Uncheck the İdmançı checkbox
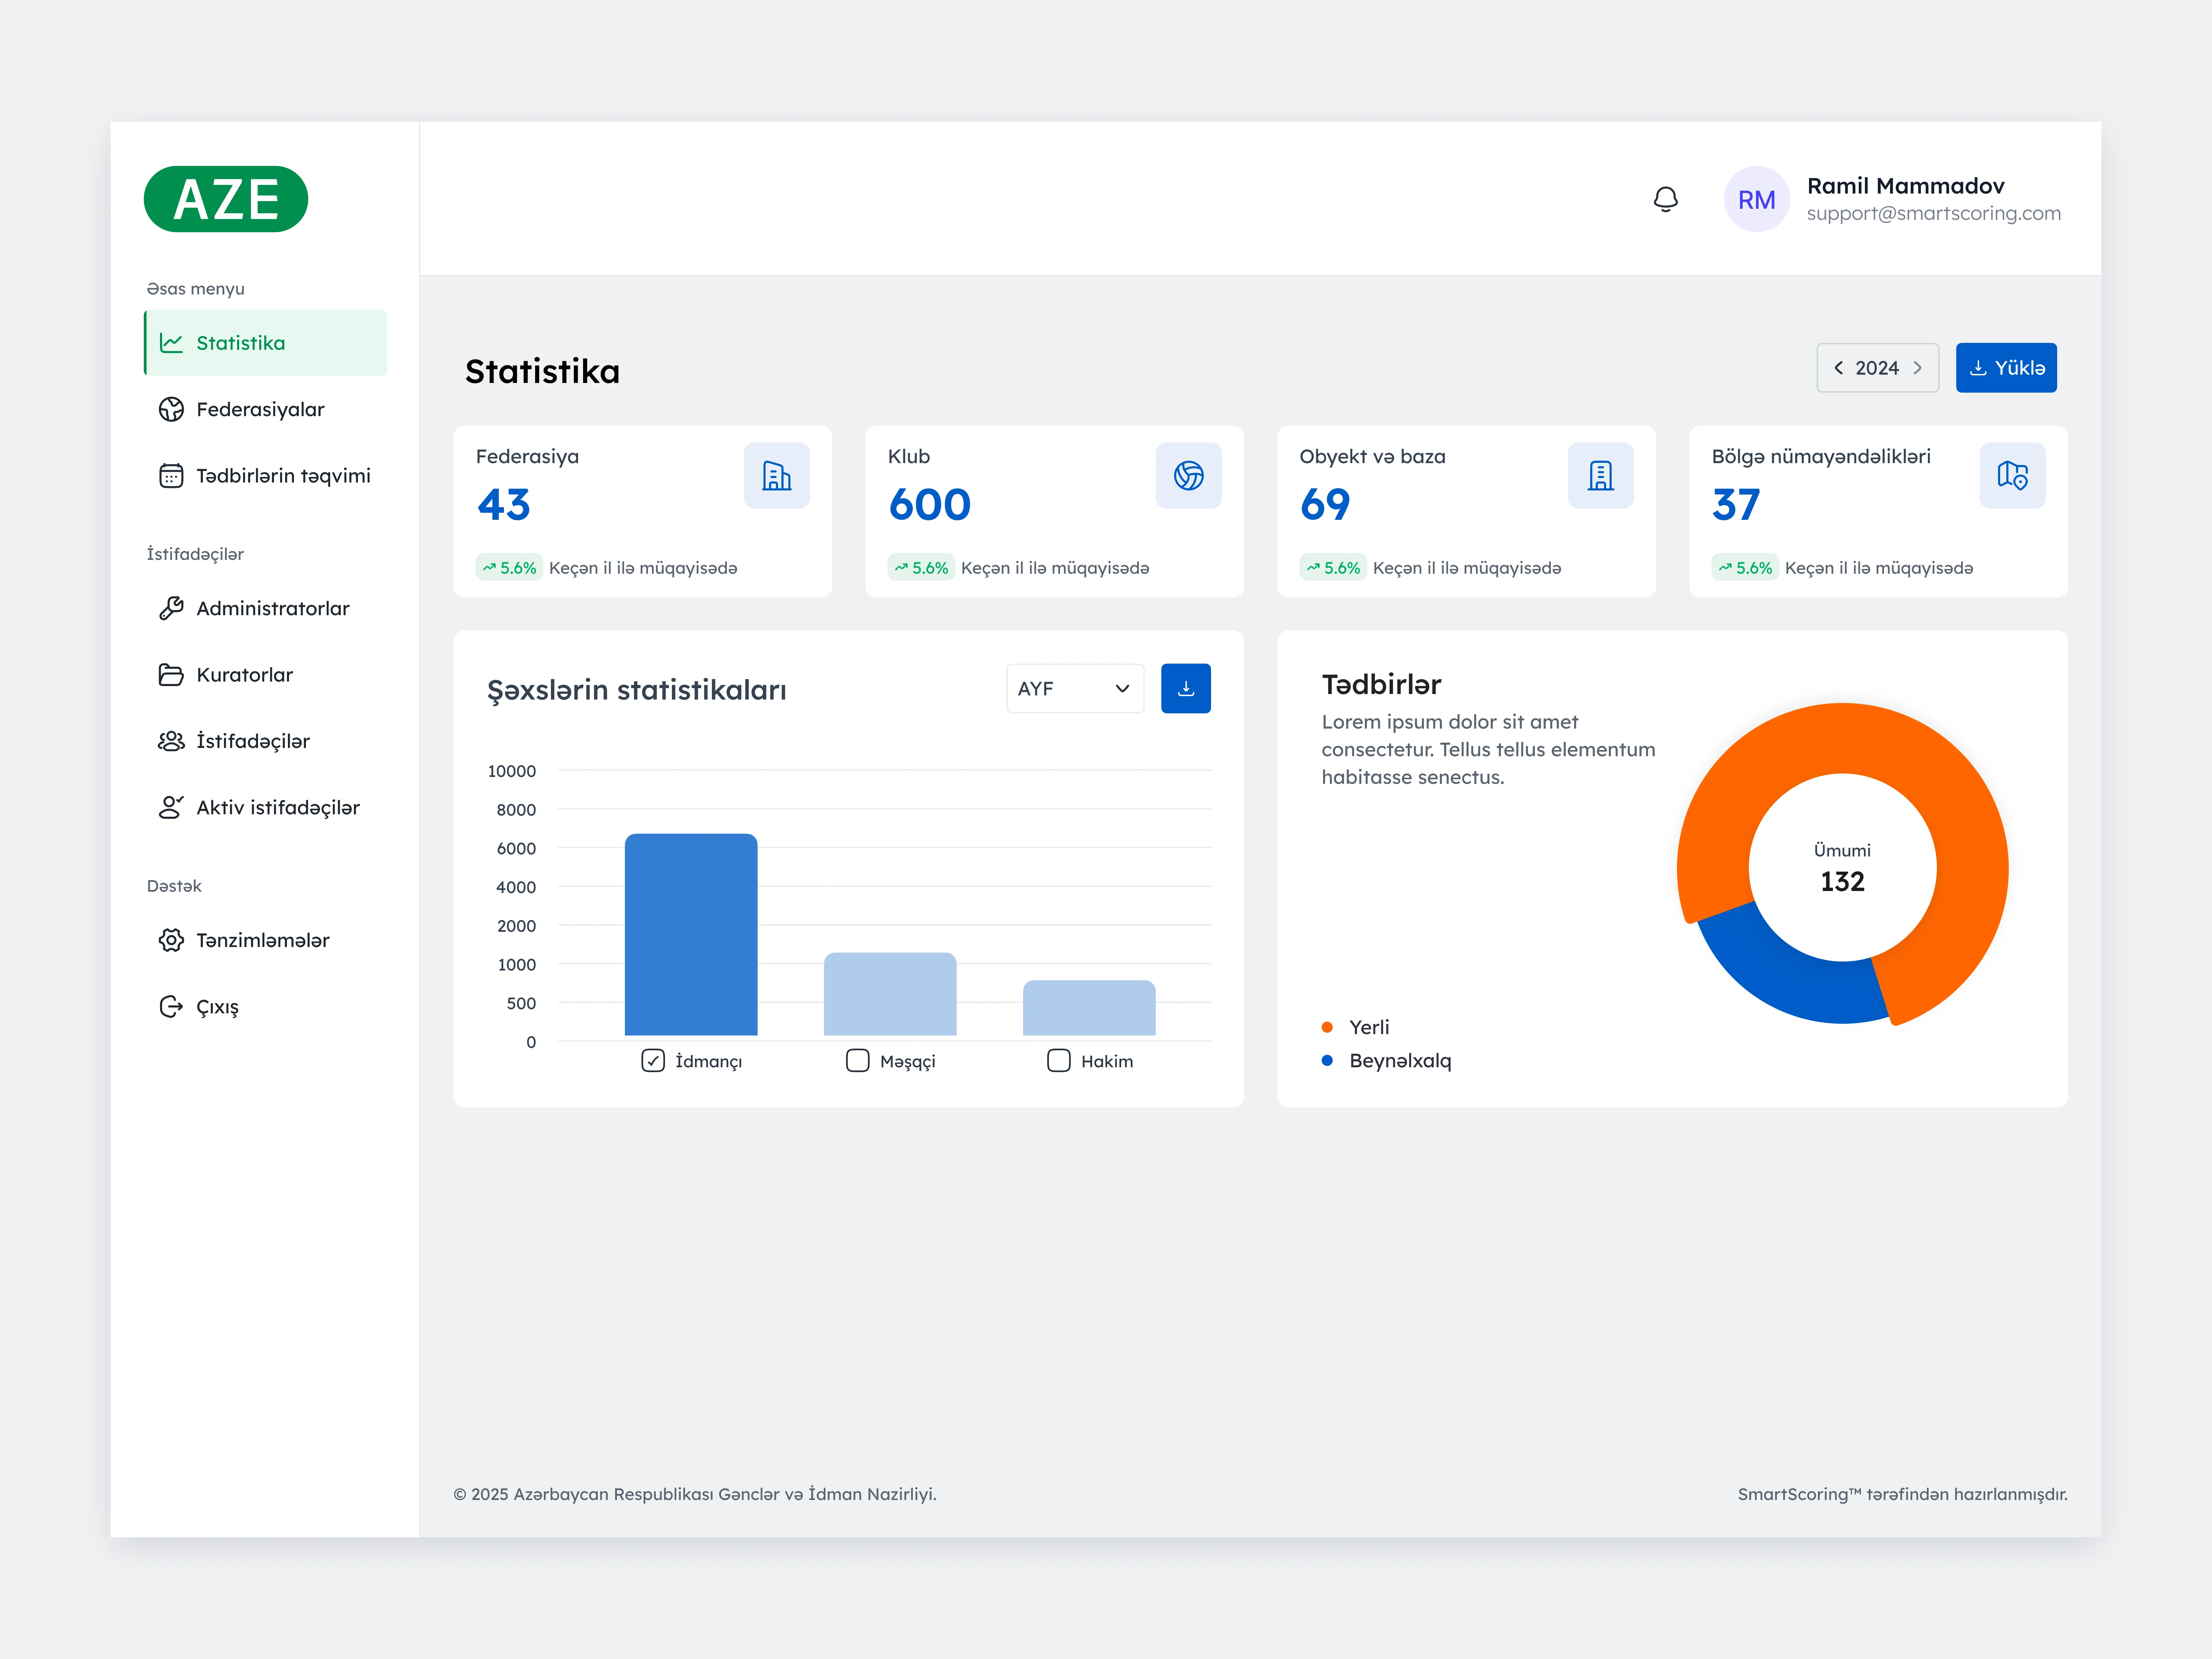Image resolution: width=2212 pixels, height=1659 pixels. 653,1060
